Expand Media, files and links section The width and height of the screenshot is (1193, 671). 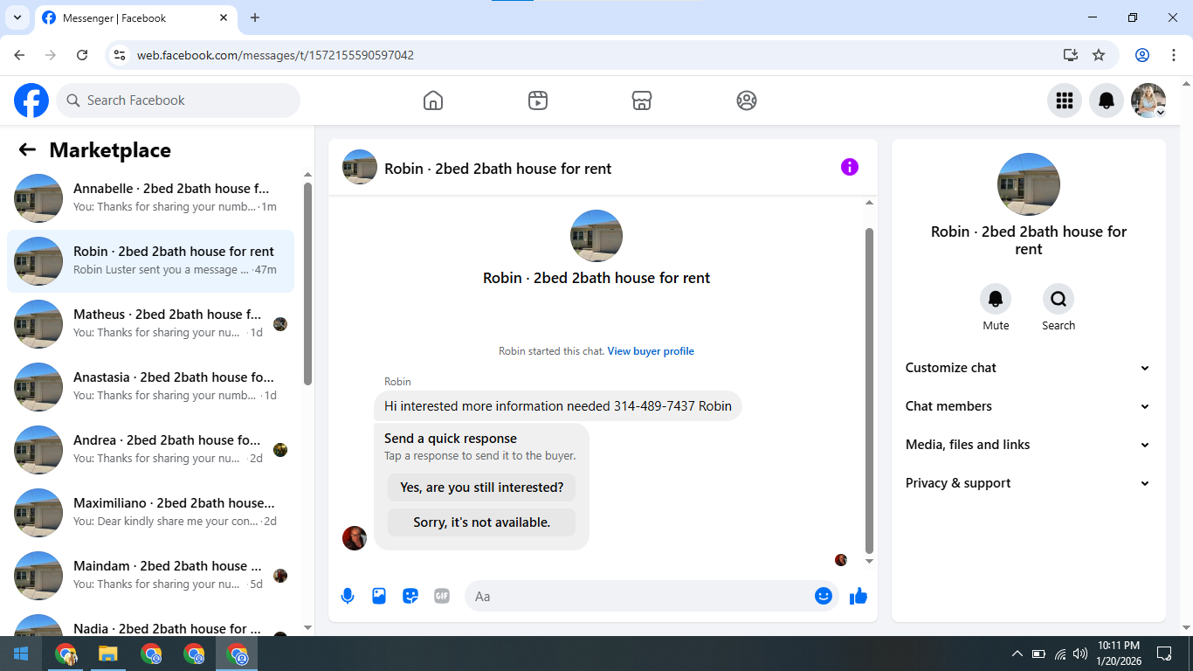(1028, 445)
